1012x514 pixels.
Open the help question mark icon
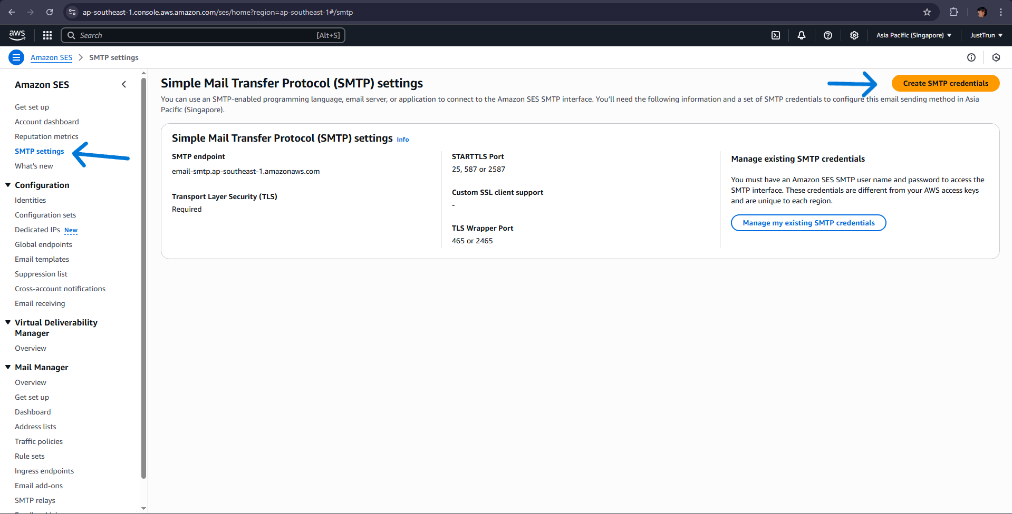point(828,35)
